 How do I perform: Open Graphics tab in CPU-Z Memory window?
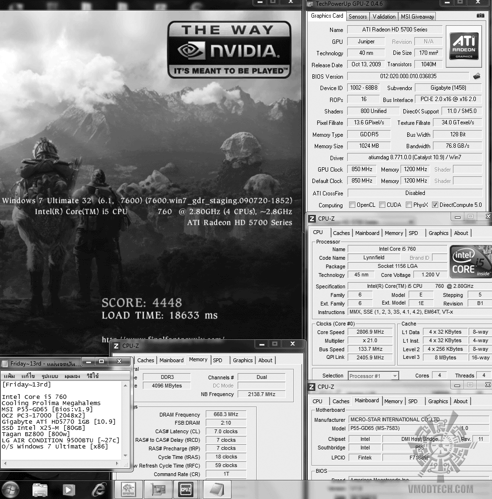242,360
